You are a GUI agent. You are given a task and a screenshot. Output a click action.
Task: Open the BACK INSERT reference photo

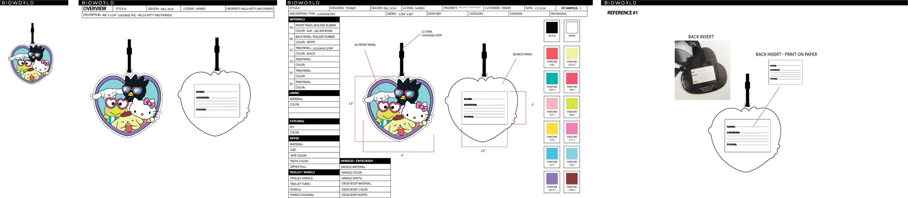click(x=702, y=70)
